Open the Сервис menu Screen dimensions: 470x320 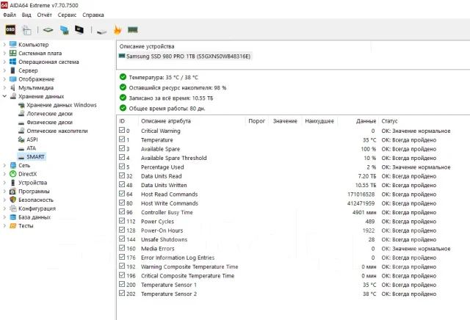[x=67, y=15]
